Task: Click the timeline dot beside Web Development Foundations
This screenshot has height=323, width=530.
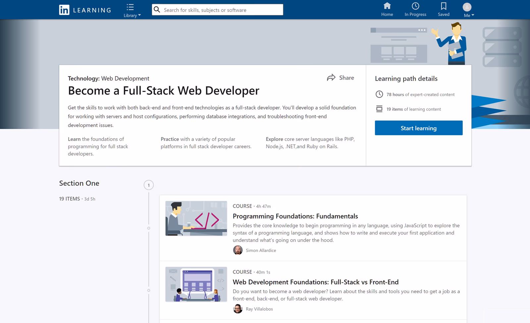Action: 149,291
